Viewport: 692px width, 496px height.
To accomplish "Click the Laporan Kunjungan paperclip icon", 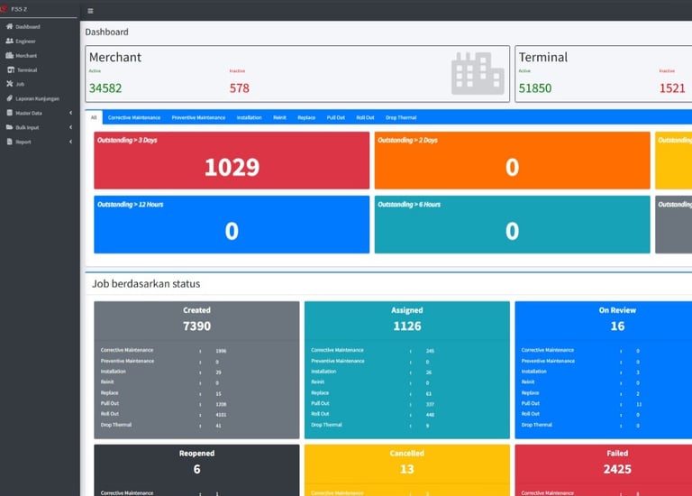I will point(10,98).
